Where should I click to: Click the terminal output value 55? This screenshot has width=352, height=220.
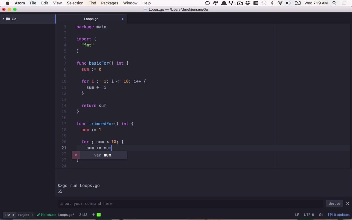pos(60,191)
